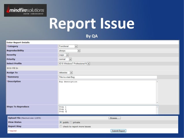The image size is (184, 138).
Task: Click the Report Stay label
Action: 15,126
